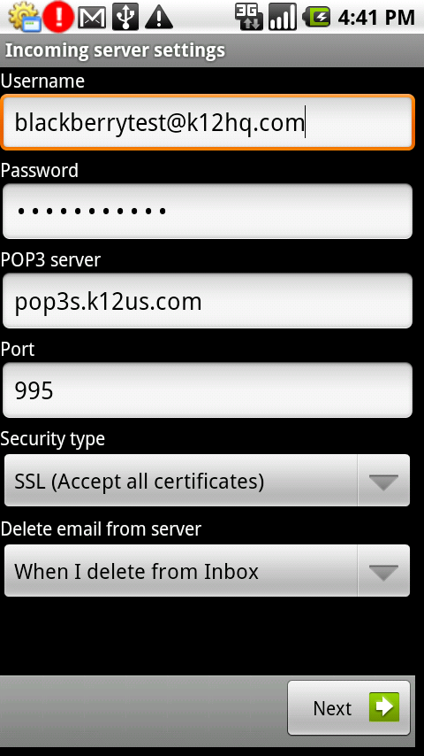Click the Next button
This screenshot has width=424, height=756.
[x=349, y=707]
